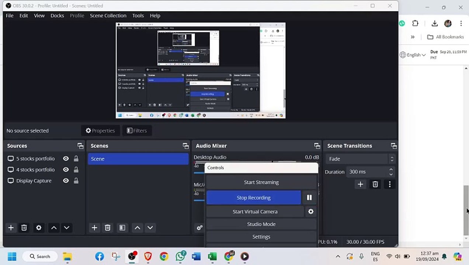Click the Studio Mode button
Viewport: 469px width, 265px height.
(x=261, y=224)
